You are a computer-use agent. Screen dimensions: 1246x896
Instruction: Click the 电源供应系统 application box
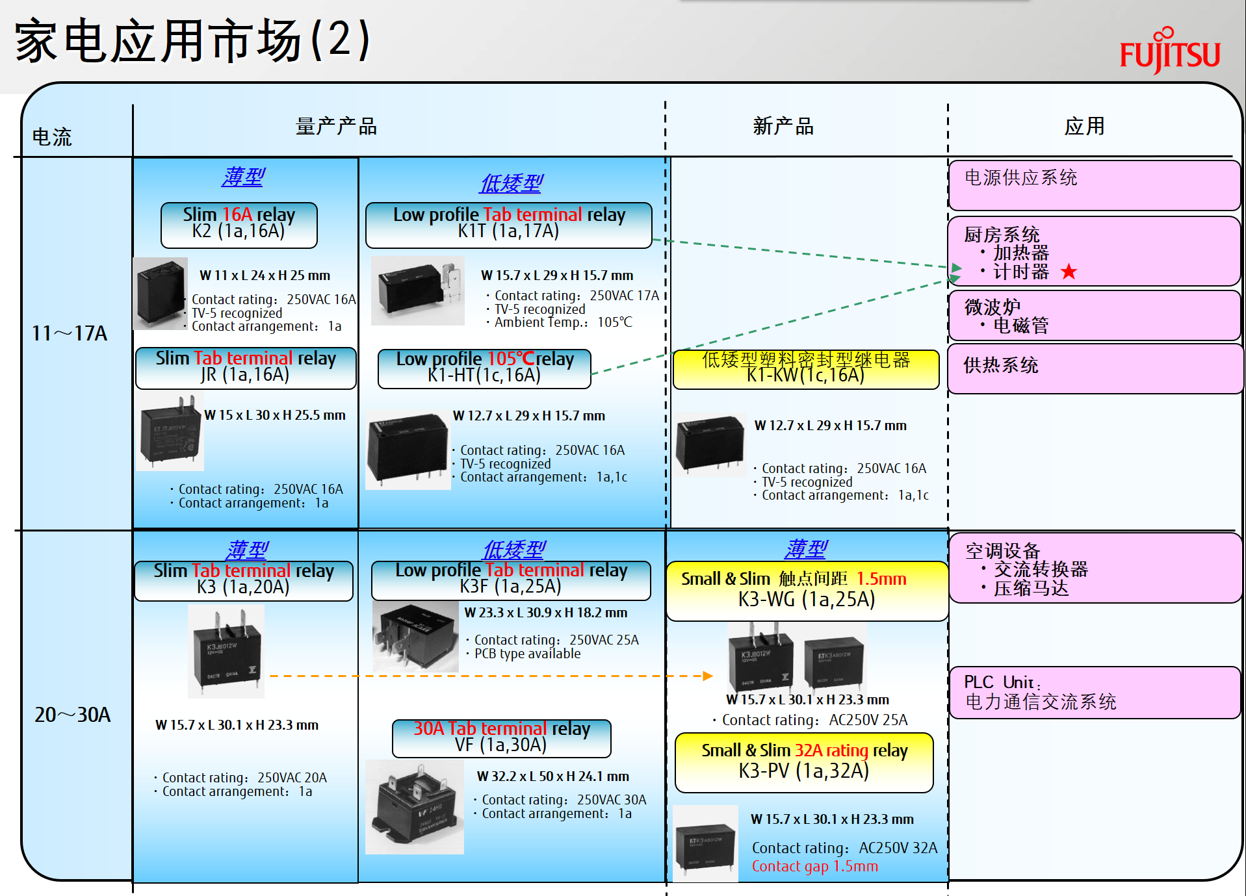pyautogui.click(x=1095, y=185)
